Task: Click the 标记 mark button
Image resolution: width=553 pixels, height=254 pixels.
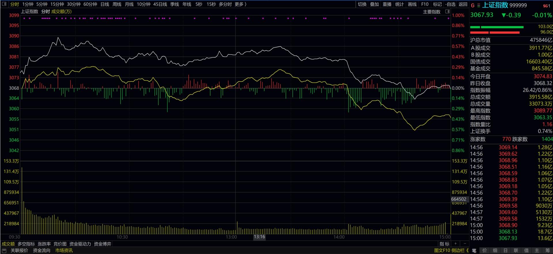Action: (437, 4)
